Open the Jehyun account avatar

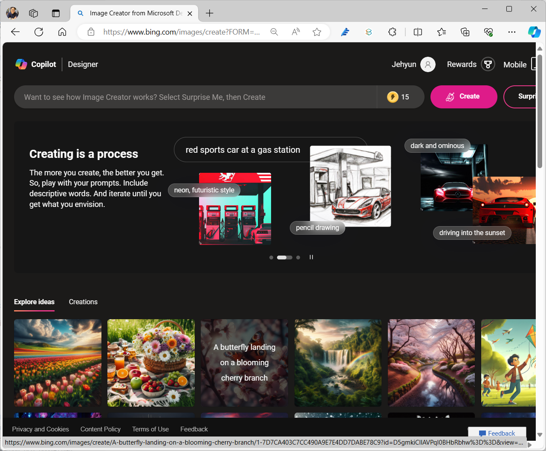coord(428,64)
